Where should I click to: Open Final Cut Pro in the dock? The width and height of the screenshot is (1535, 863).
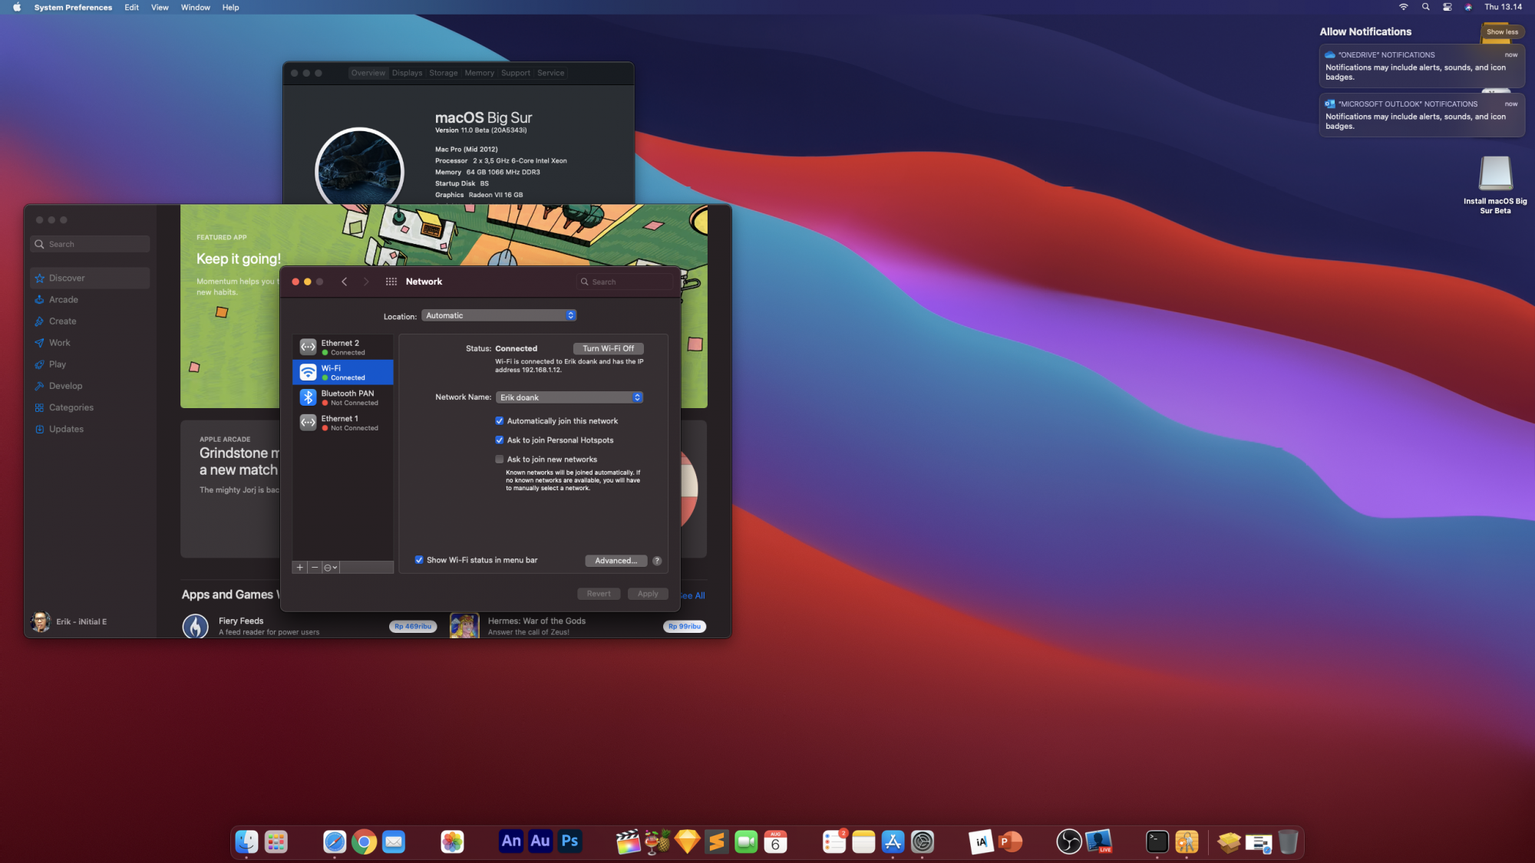pyautogui.click(x=629, y=842)
